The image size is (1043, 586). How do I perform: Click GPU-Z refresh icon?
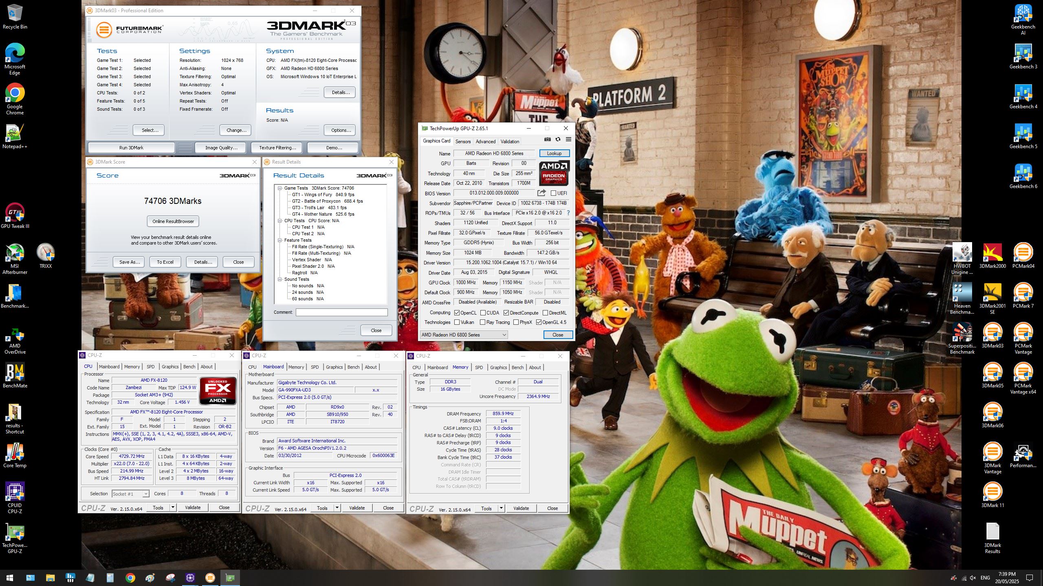[558, 140]
